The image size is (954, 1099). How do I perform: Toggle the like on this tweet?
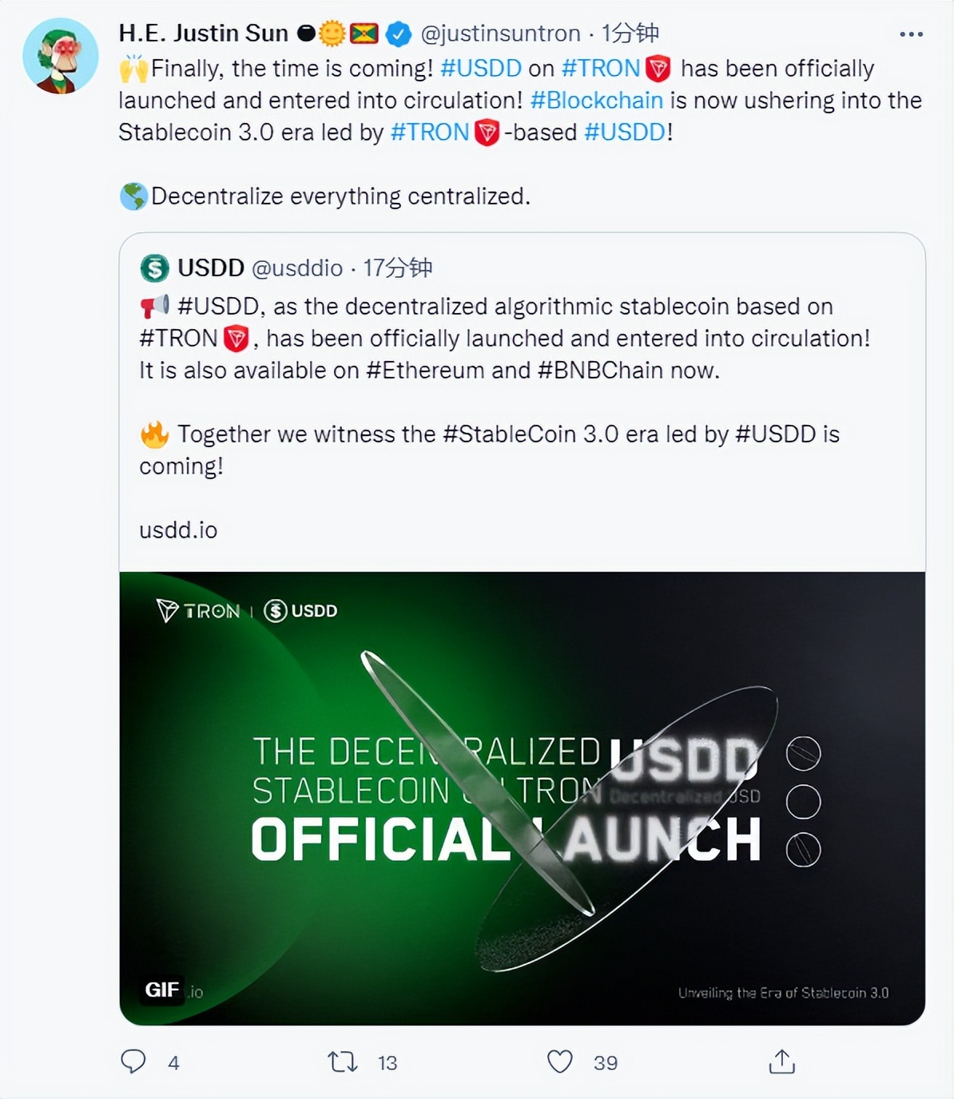pyautogui.click(x=560, y=1062)
